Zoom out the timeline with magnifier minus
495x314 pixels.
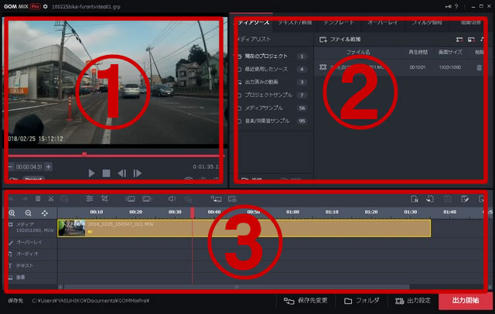click(28, 213)
